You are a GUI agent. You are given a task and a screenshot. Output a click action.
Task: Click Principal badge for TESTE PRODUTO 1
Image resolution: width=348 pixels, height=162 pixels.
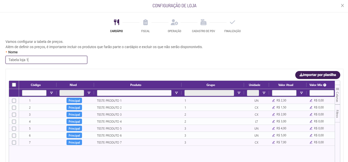74,101
